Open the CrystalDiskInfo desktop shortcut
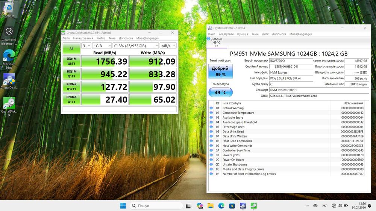 coord(9,81)
